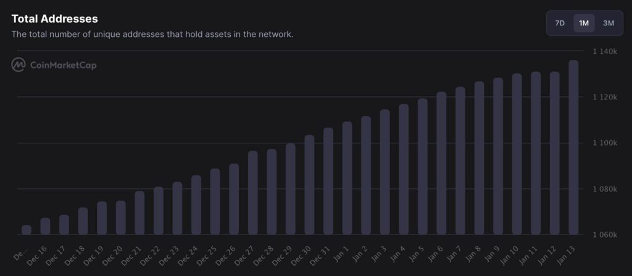Viewport: 632px width, 276px height.
Task: Select the Jan 3 bar
Action: (385, 172)
